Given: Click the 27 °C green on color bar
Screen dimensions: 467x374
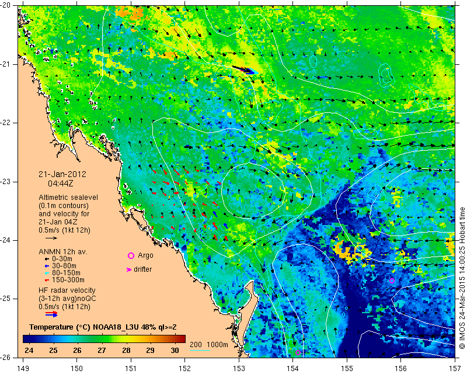Looking at the screenshot, I should click(102, 339).
